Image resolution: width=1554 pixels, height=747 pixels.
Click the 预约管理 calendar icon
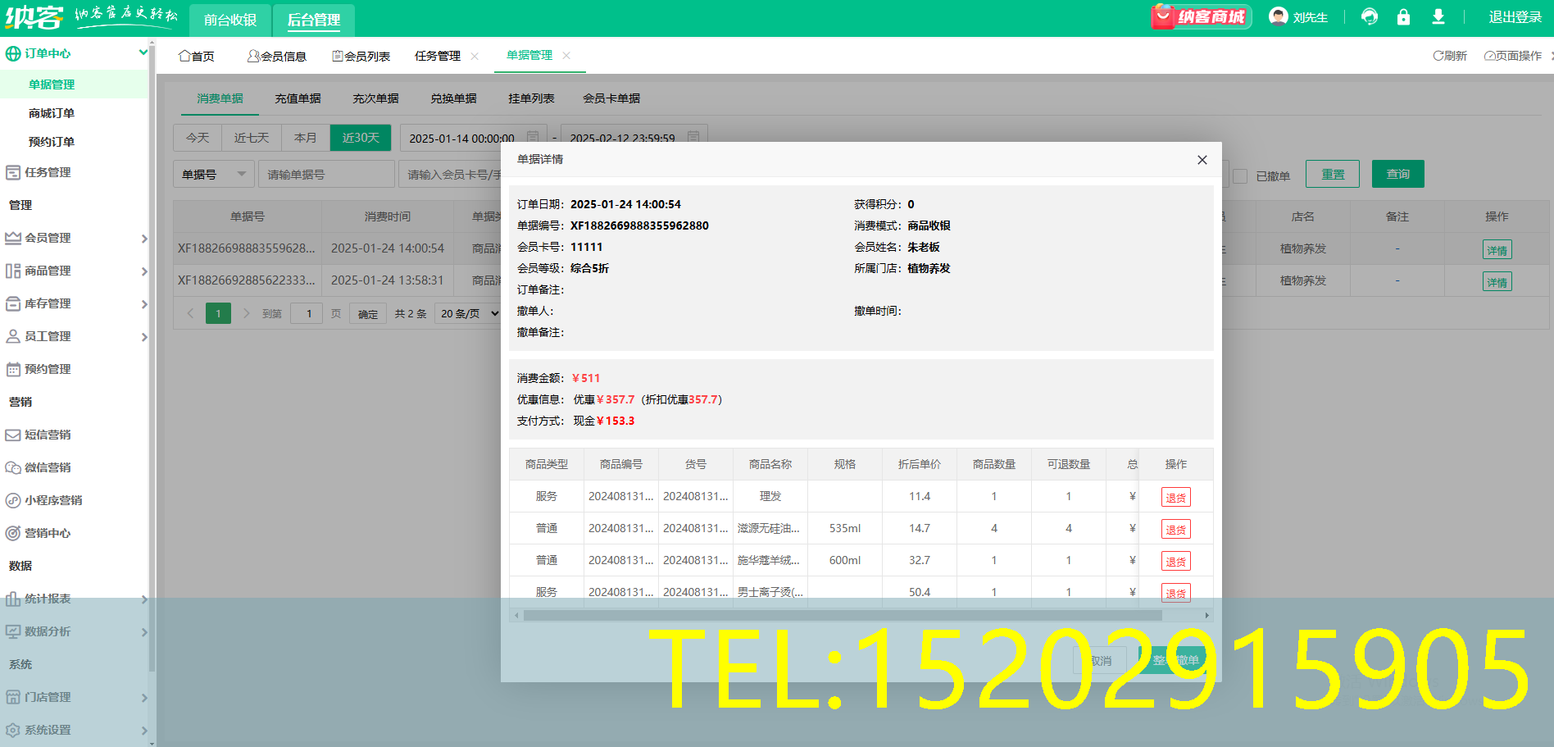pyautogui.click(x=13, y=369)
